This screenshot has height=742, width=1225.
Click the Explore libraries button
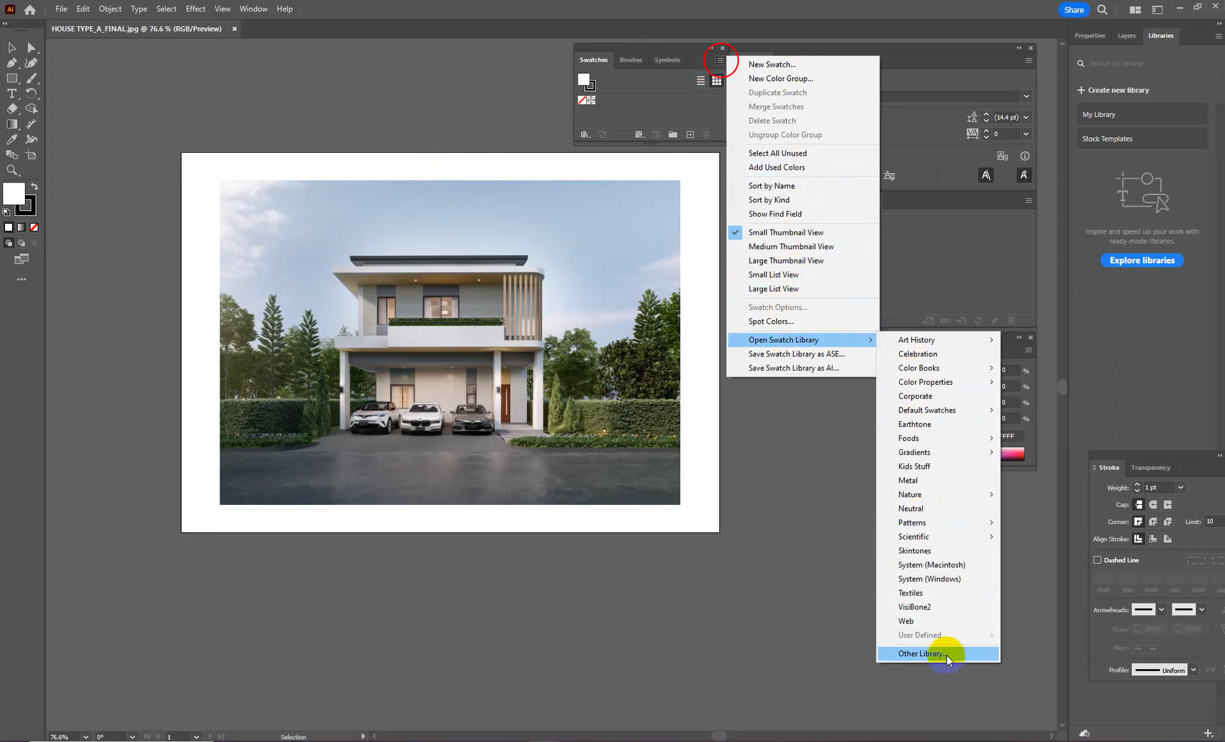pos(1142,261)
